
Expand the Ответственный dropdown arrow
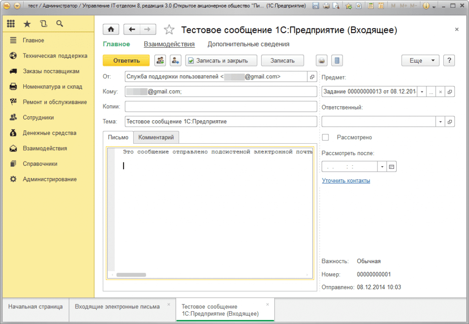coord(440,122)
